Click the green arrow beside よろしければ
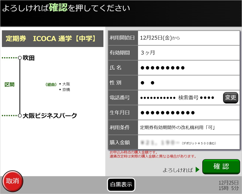Viewport: 242px width, 194px height. pyautogui.click(x=197, y=170)
